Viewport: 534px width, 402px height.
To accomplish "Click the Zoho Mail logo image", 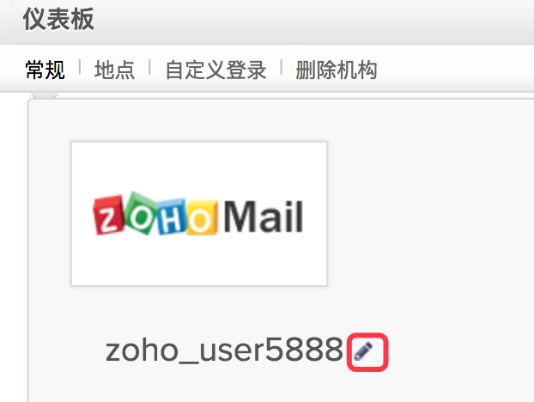I will 199,214.
